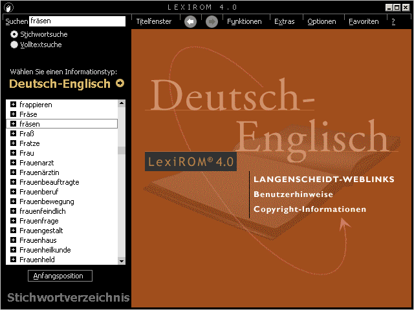Expand the frauenfeindlich entry
The image size is (414, 310).
pos(13,211)
